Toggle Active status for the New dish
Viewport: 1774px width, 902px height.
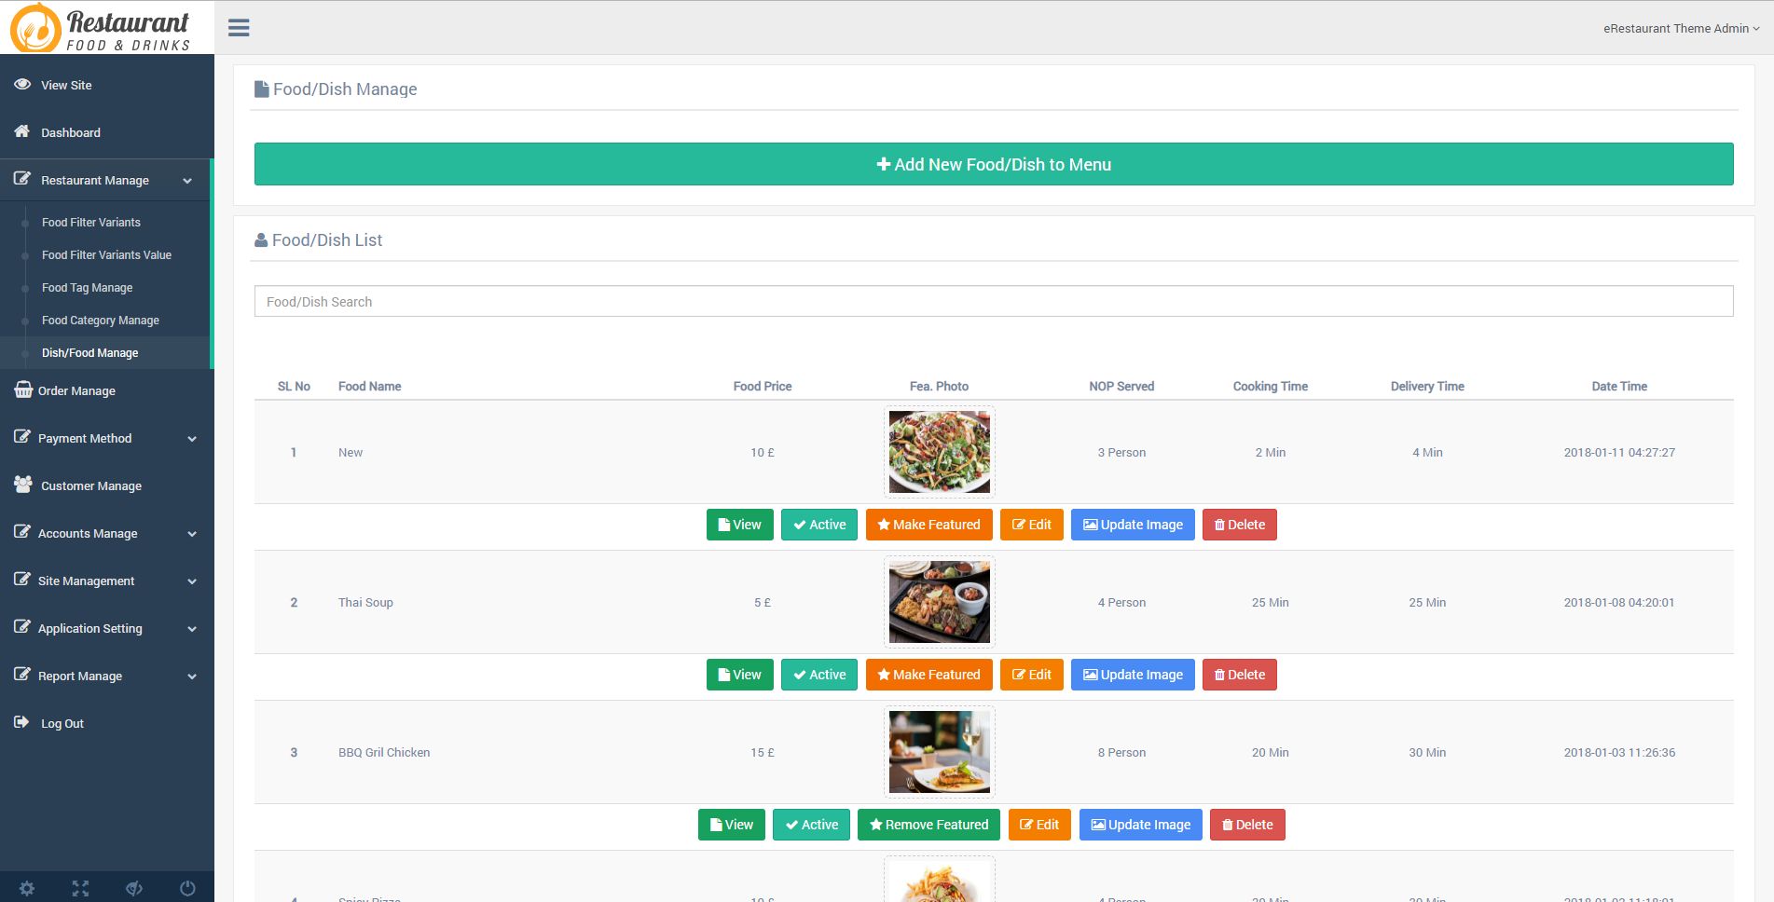pos(819,525)
